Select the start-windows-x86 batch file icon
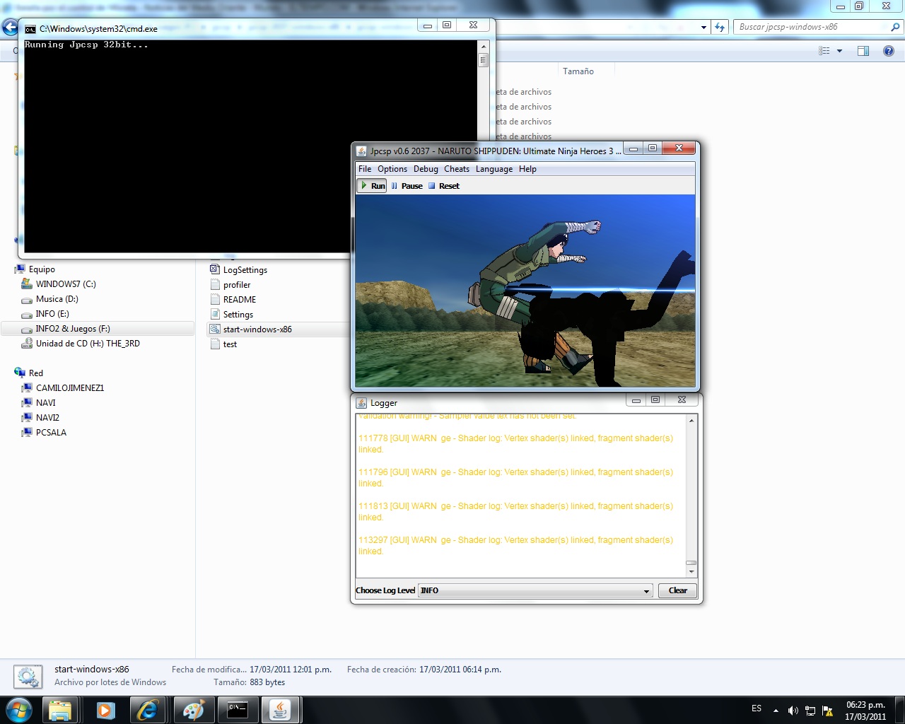Screen dimensions: 905x724 pyautogui.click(x=215, y=329)
